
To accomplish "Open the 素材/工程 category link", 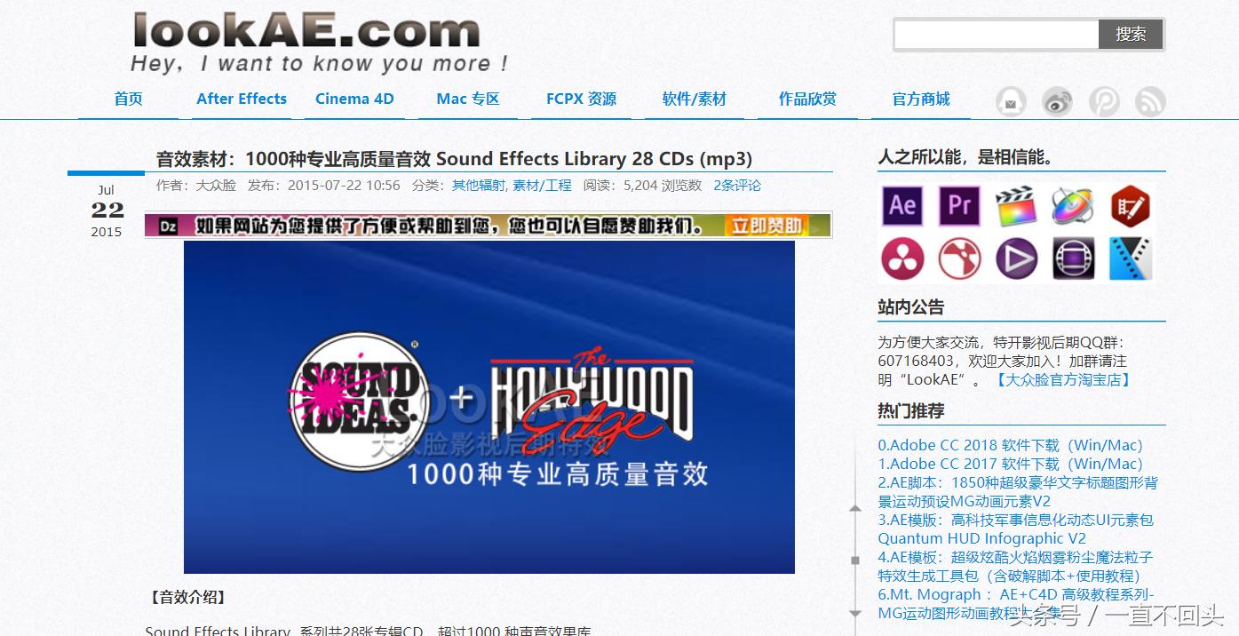I will (x=543, y=186).
